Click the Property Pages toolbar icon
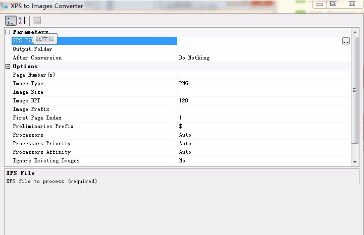The height and width of the screenshot is (235, 364). click(x=37, y=21)
